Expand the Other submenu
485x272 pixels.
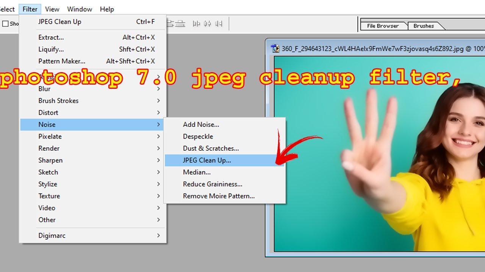[x=93, y=220]
